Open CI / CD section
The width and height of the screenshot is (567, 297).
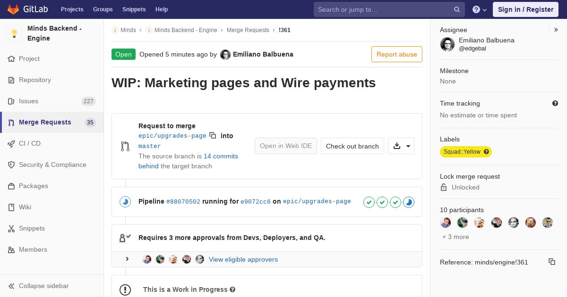click(52, 143)
